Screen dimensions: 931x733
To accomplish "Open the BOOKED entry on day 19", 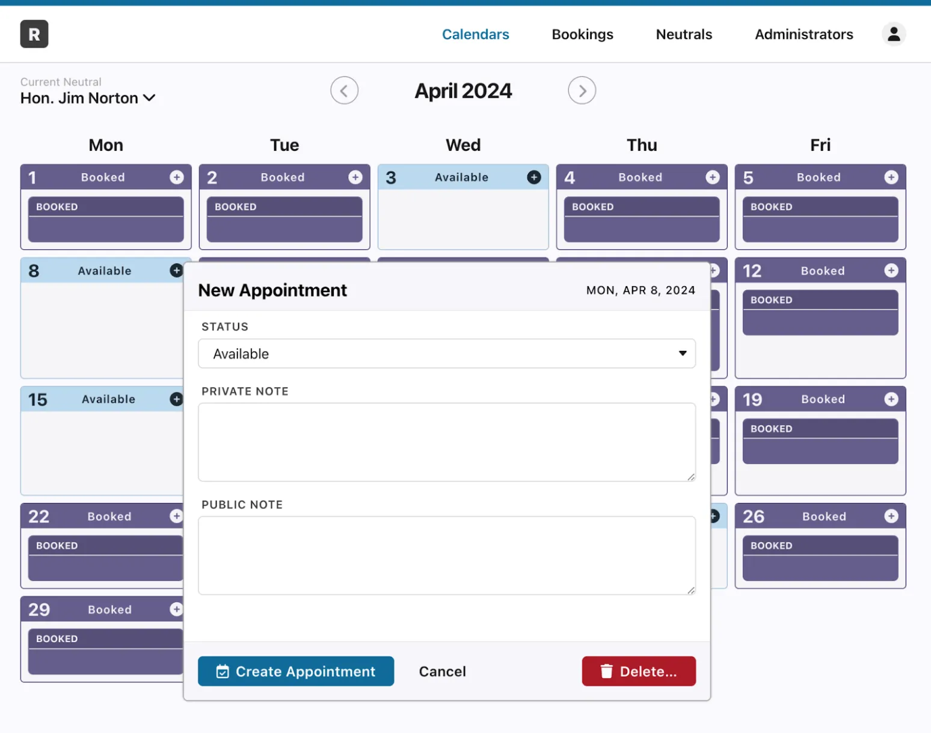I will (820, 441).
